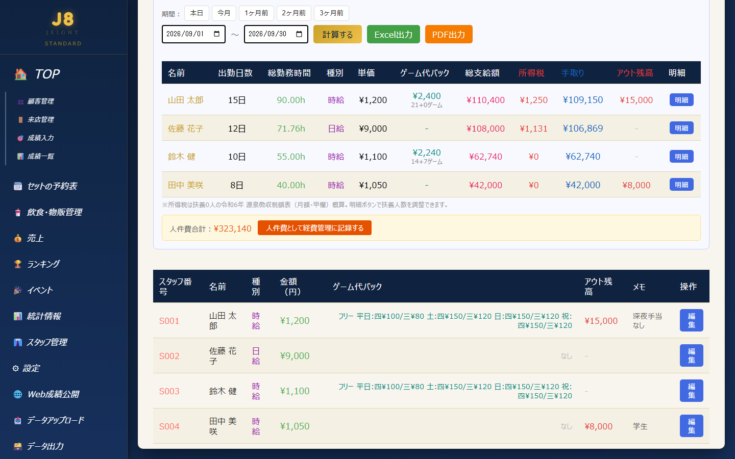Select the 今月 period preset
Viewport: 735px width, 459px height.
tap(224, 13)
